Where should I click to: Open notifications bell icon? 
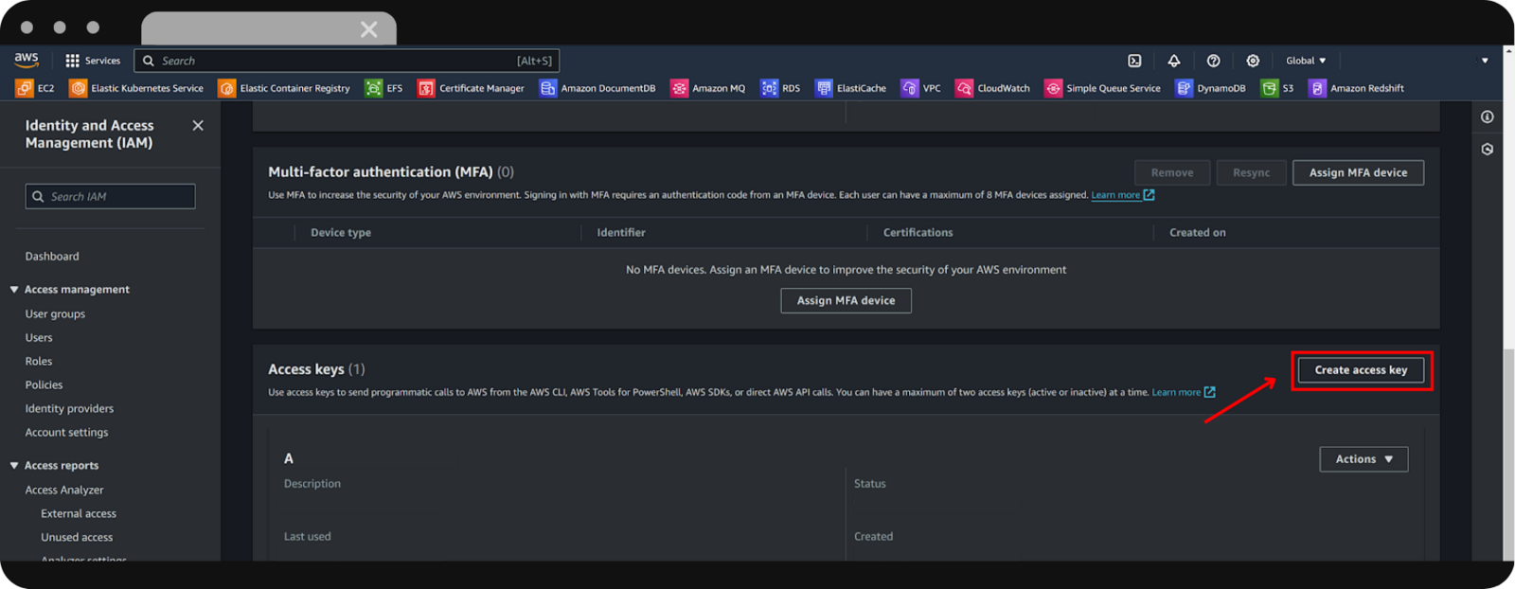pos(1174,61)
